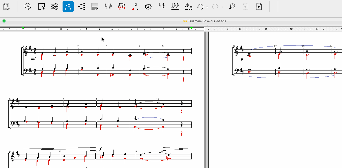Screen dimensions: 342x168
Task: Choose the marquee rectangle selection tool
Action: point(41,6)
